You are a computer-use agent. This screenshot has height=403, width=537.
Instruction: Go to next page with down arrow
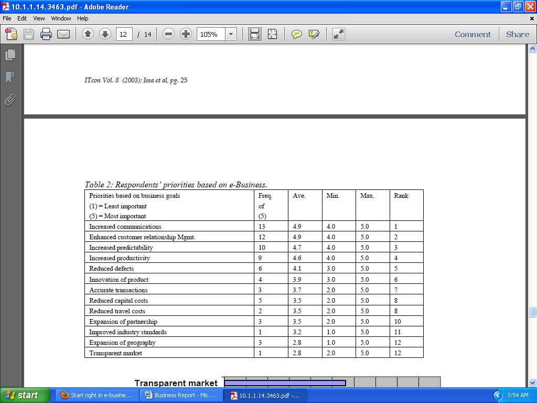coord(105,35)
